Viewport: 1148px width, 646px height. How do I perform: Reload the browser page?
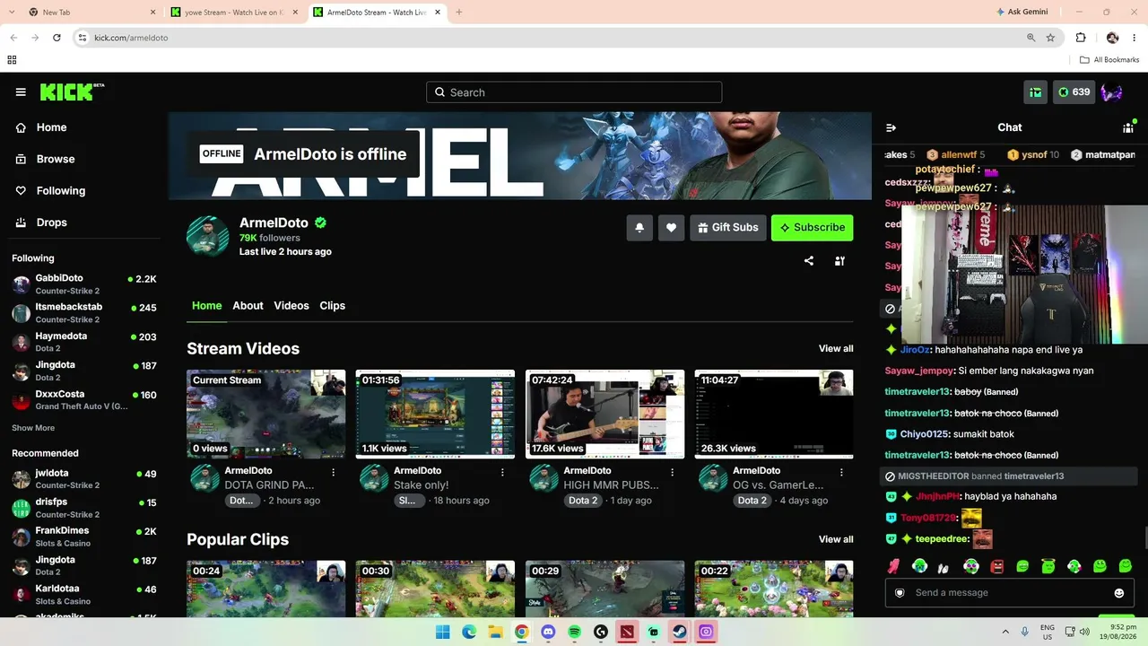[x=57, y=38]
